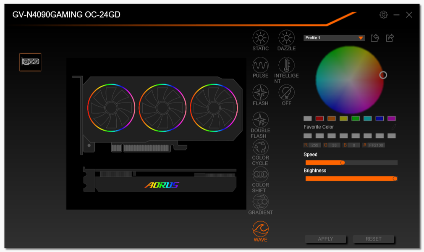Click the B value field
The image size is (424, 252).
[x=354, y=145]
